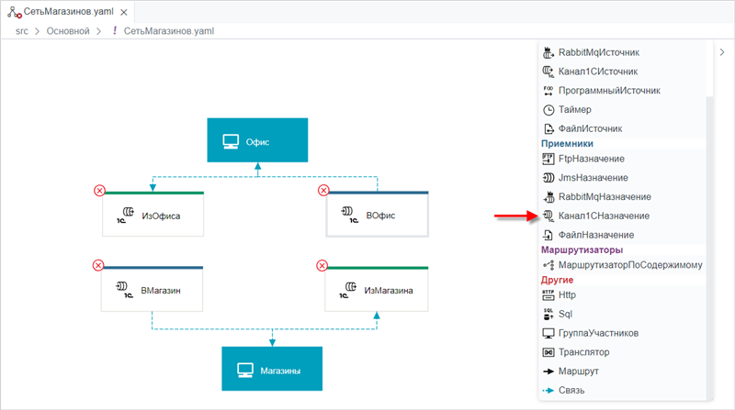This screenshot has height=410, width=735.
Task: Select the ИзМагазина label text
Action: (x=389, y=291)
